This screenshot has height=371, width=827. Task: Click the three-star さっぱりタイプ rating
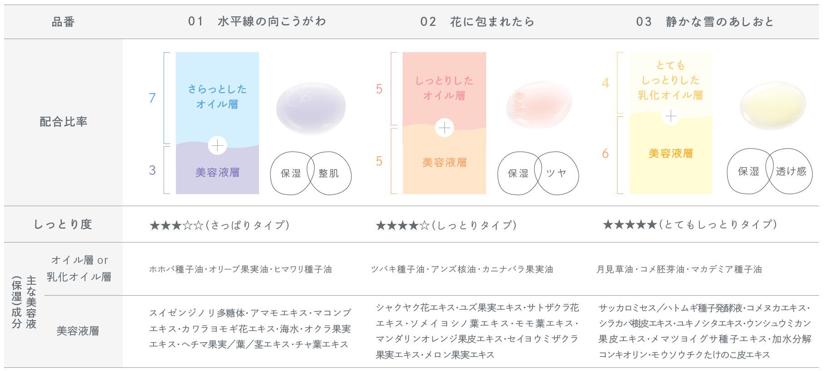click(x=219, y=225)
